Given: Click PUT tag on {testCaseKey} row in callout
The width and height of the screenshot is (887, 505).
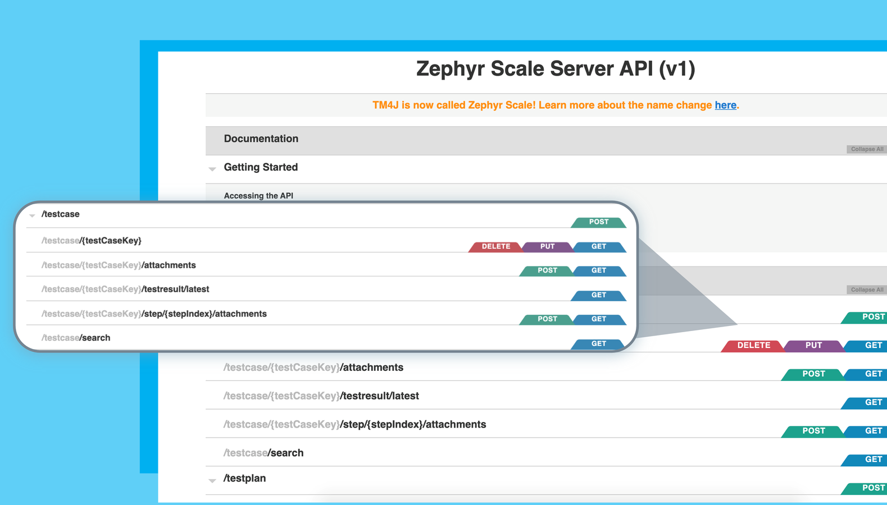Looking at the screenshot, I should click(547, 247).
